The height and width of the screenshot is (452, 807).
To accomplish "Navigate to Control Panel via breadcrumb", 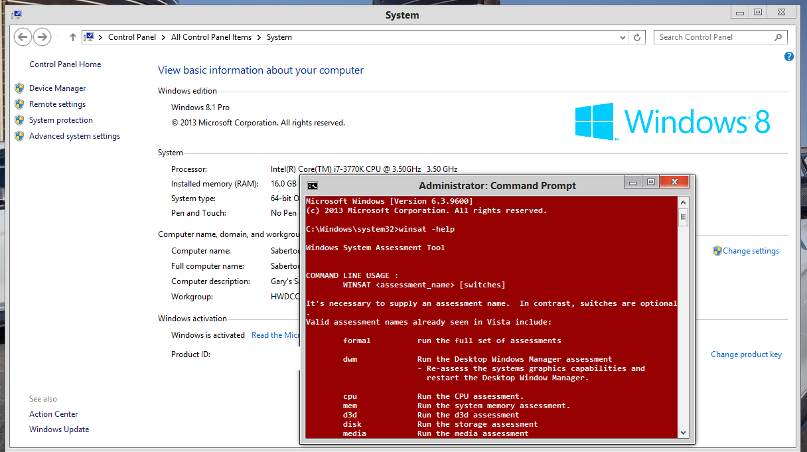I will (x=132, y=37).
